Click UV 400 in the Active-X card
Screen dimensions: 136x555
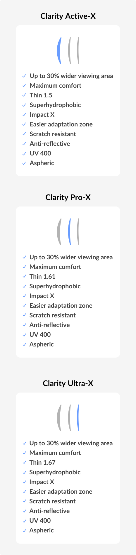click(40, 153)
